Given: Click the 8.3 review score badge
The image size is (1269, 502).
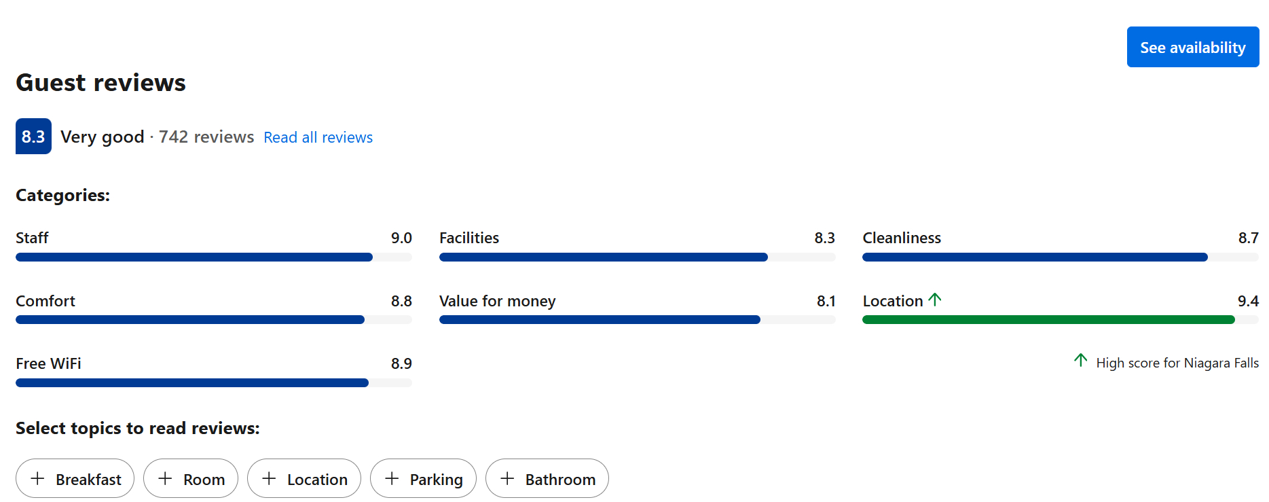Looking at the screenshot, I should tap(33, 137).
